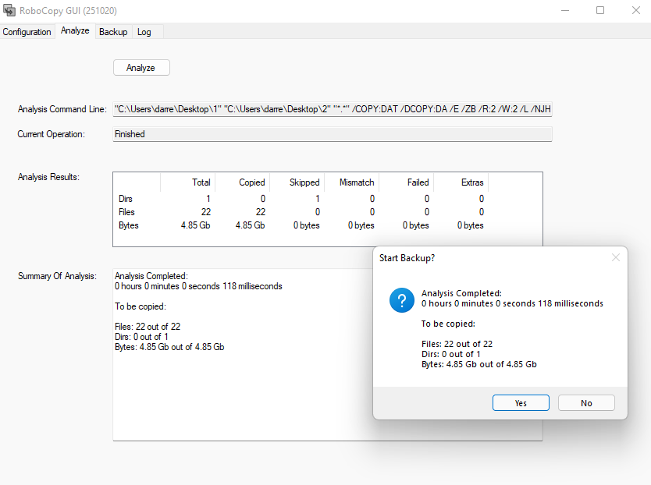Click the Extras column header
This screenshot has width=651, height=485.
471,182
